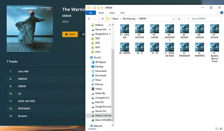Screen dimensions: 224x131
Task: Select the file 04 - ANIMOSITY
Action: [169, 33]
